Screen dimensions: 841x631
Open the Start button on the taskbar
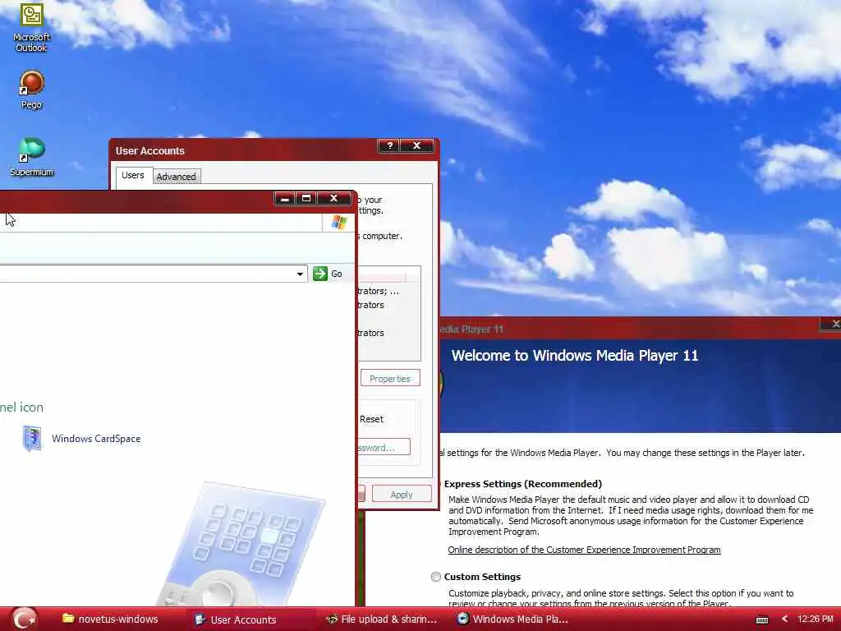pos(24,619)
